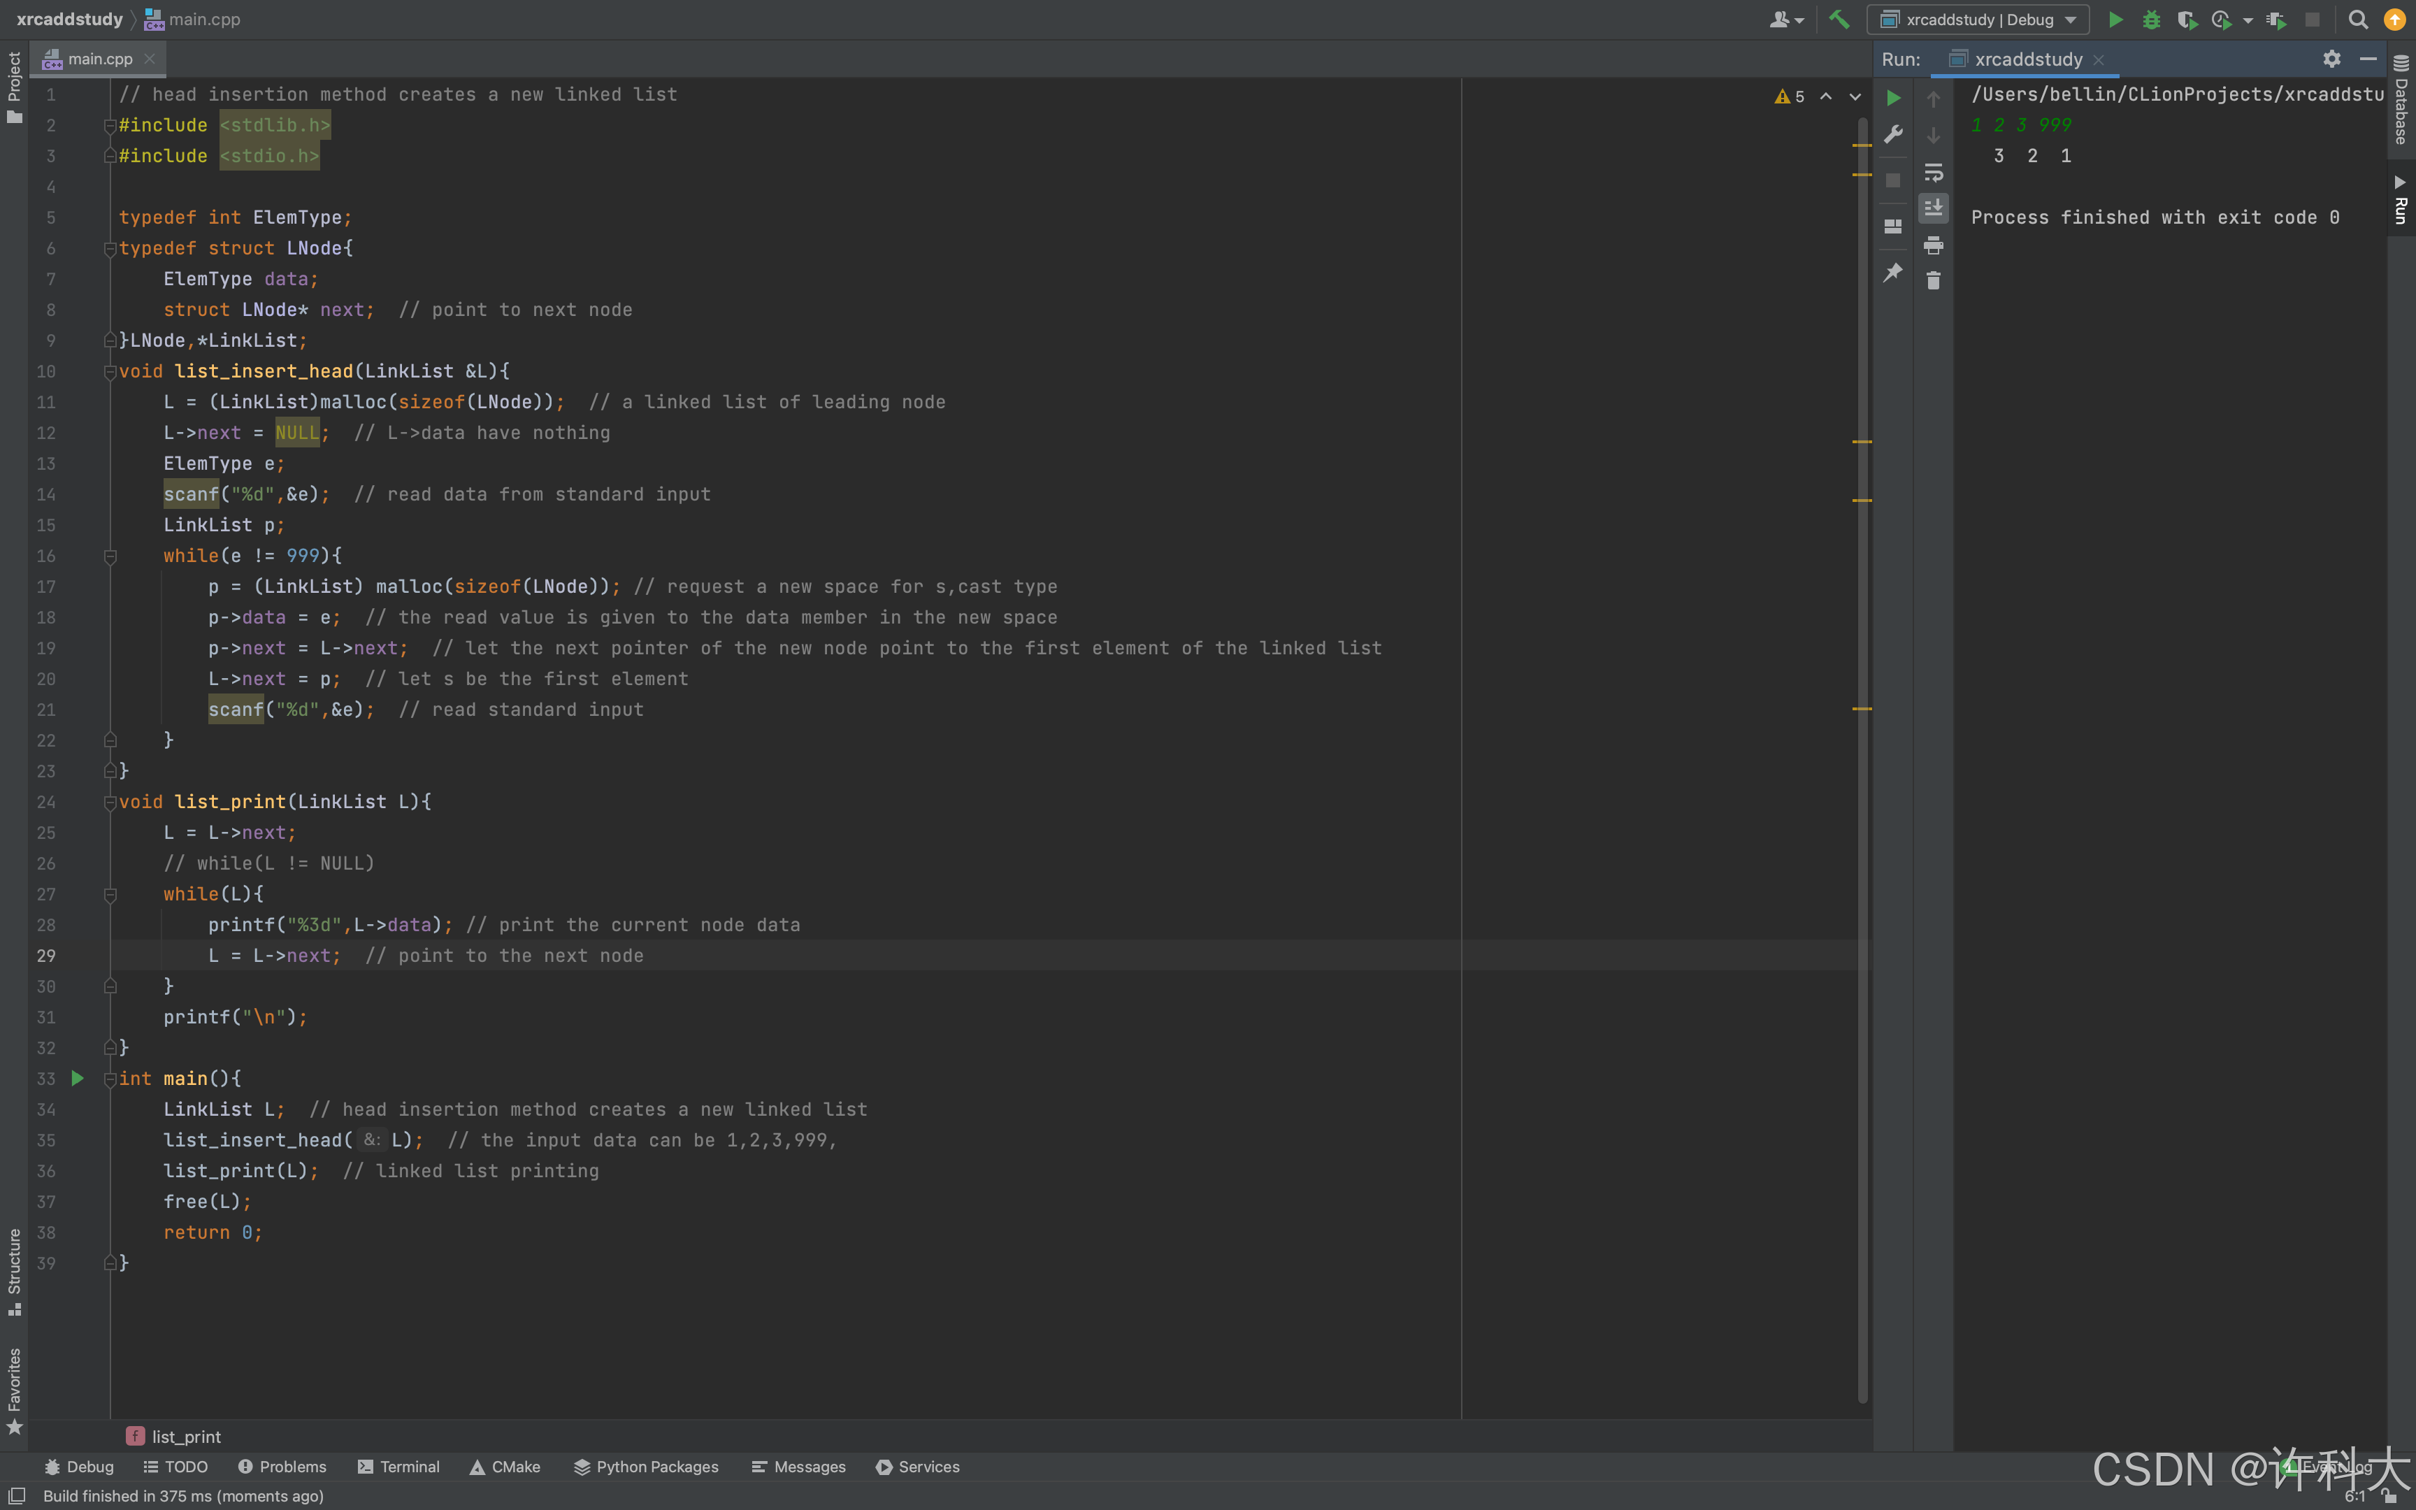Click the Build hammer icon
The image size is (2416, 1510).
(1839, 19)
